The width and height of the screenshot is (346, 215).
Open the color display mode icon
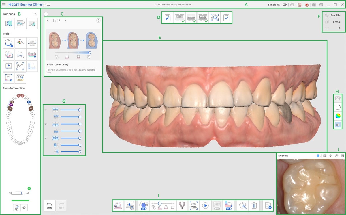(x=338, y=116)
